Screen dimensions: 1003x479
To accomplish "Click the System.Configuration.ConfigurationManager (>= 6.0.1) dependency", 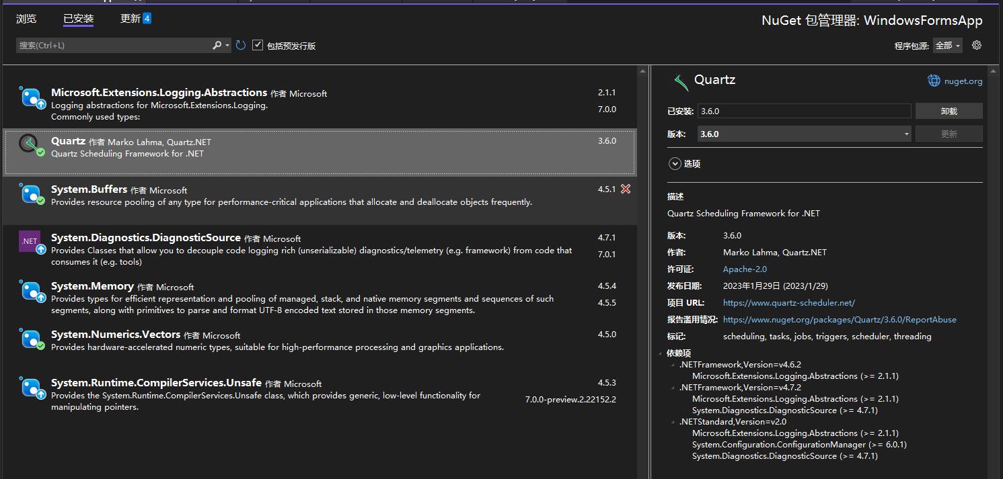I will 799,445.
